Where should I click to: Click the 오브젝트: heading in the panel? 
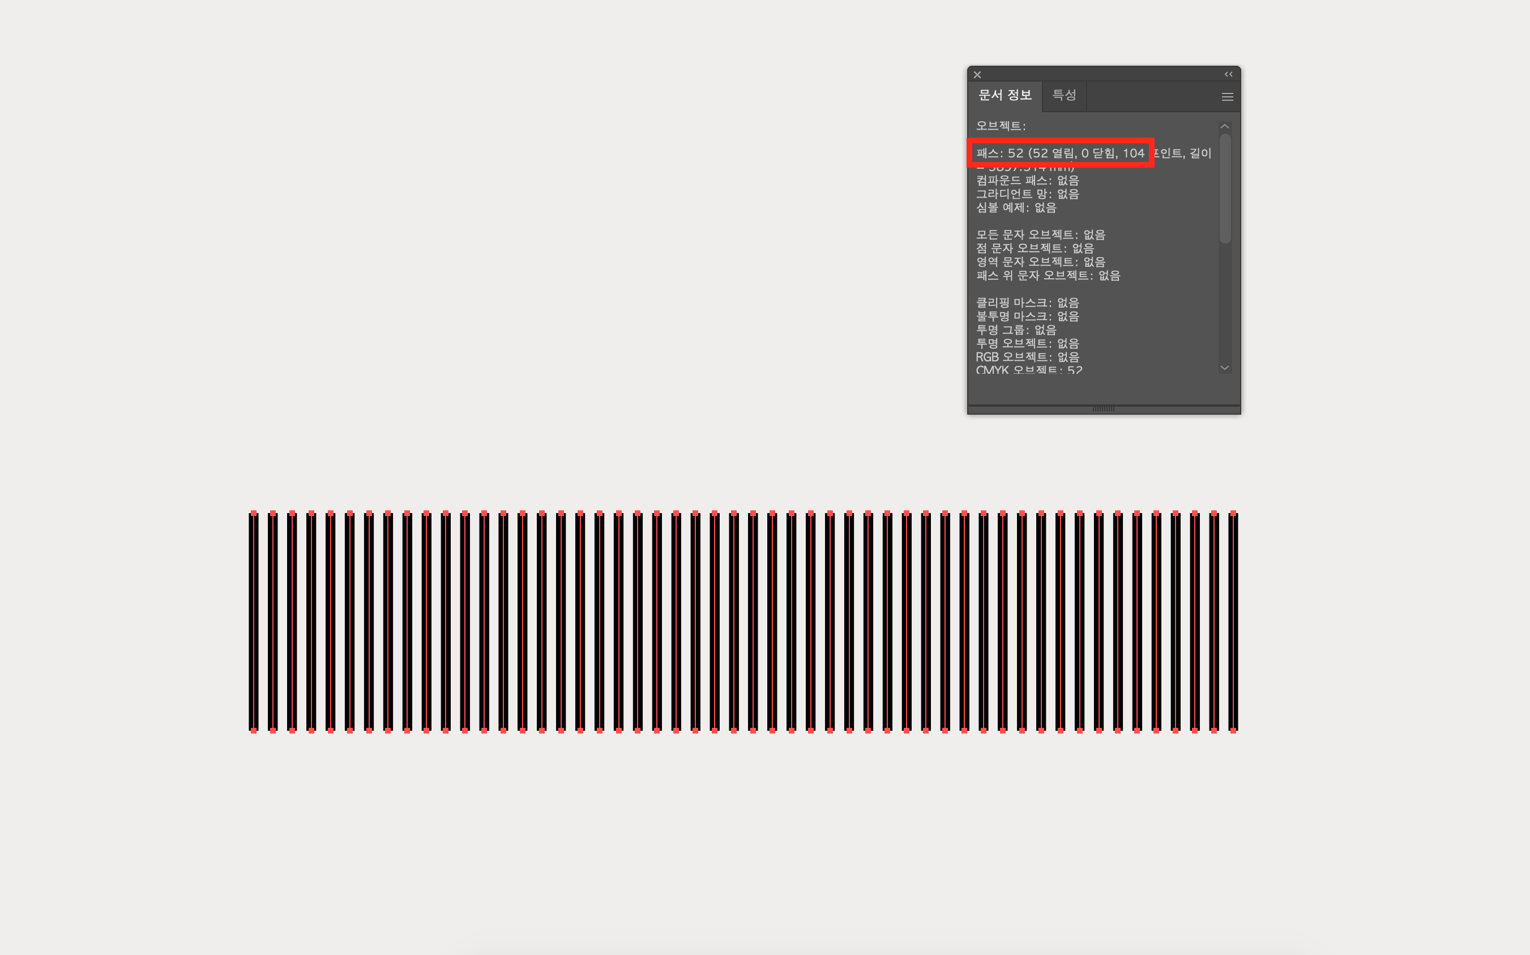[1001, 126]
